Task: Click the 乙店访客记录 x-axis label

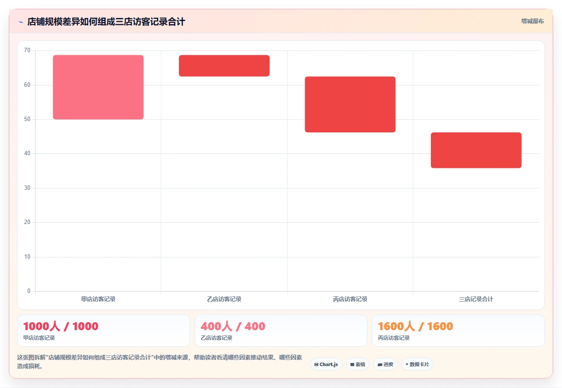Action: click(224, 299)
